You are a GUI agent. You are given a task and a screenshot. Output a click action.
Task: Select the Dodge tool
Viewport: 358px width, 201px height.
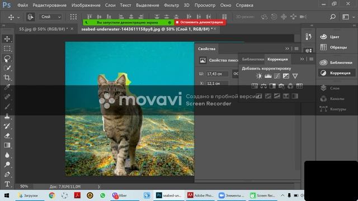(x=7, y=165)
